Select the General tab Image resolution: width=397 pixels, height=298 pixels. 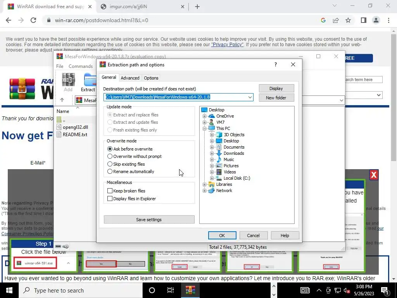click(x=109, y=77)
